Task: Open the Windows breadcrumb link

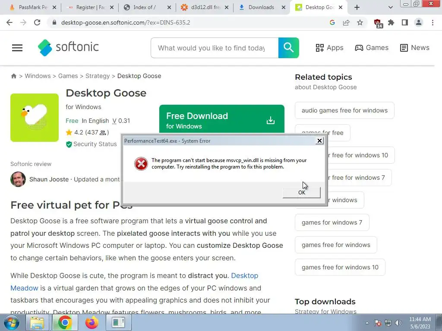Action: pyautogui.click(x=38, y=76)
